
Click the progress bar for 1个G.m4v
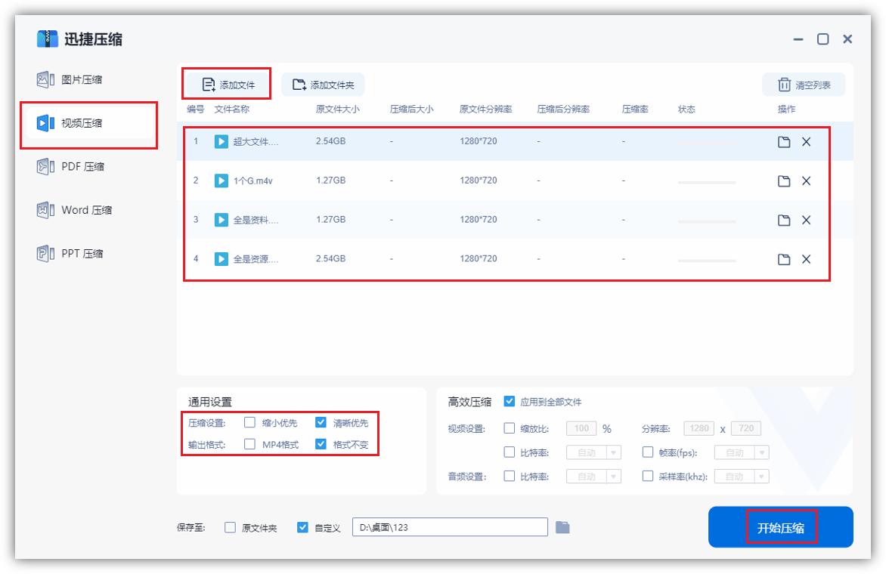tap(707, 181)
